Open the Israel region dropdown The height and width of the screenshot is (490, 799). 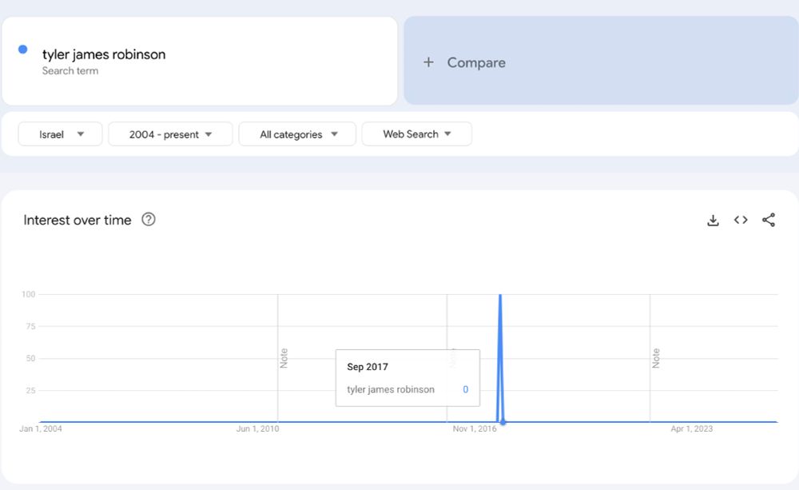click(x=60, y=133)
